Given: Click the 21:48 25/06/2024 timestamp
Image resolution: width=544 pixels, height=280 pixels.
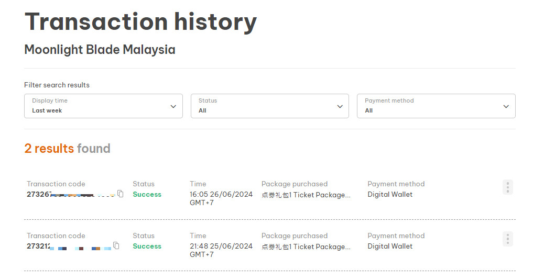Looking at the screenshot, I should coord(221,247).
